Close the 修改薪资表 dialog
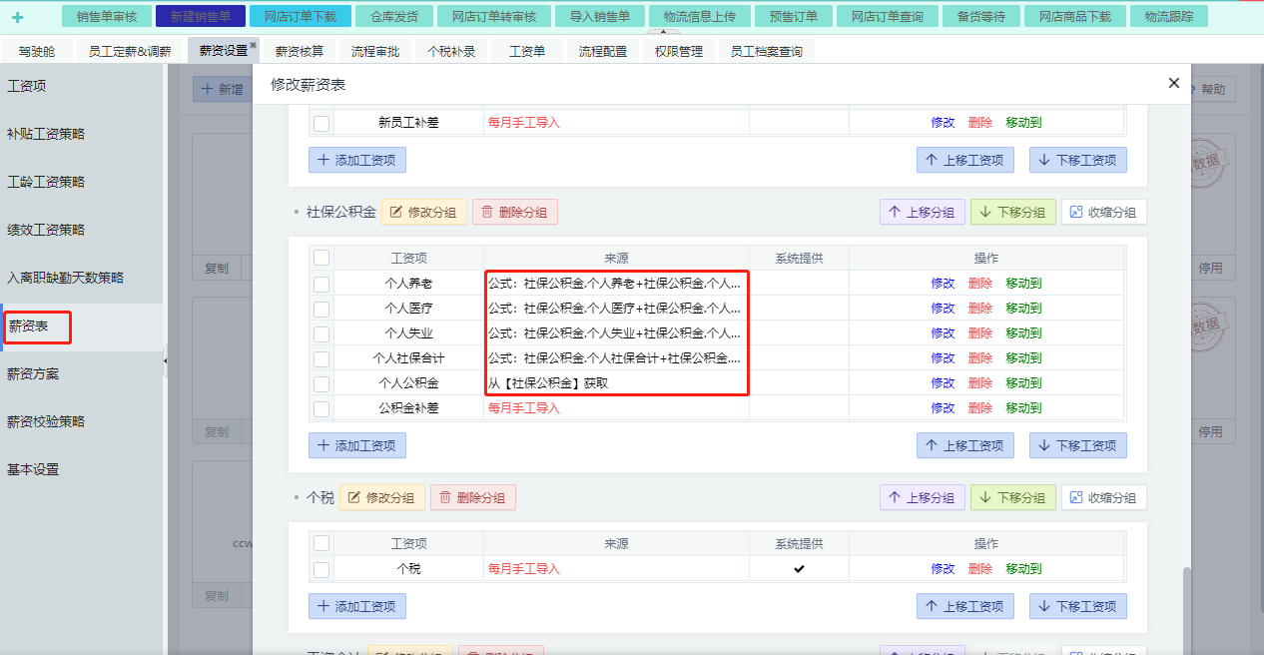 pyautogui.click(x=1174, y=83)
